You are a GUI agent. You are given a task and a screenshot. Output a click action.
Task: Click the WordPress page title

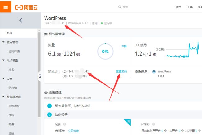[55, 18]
